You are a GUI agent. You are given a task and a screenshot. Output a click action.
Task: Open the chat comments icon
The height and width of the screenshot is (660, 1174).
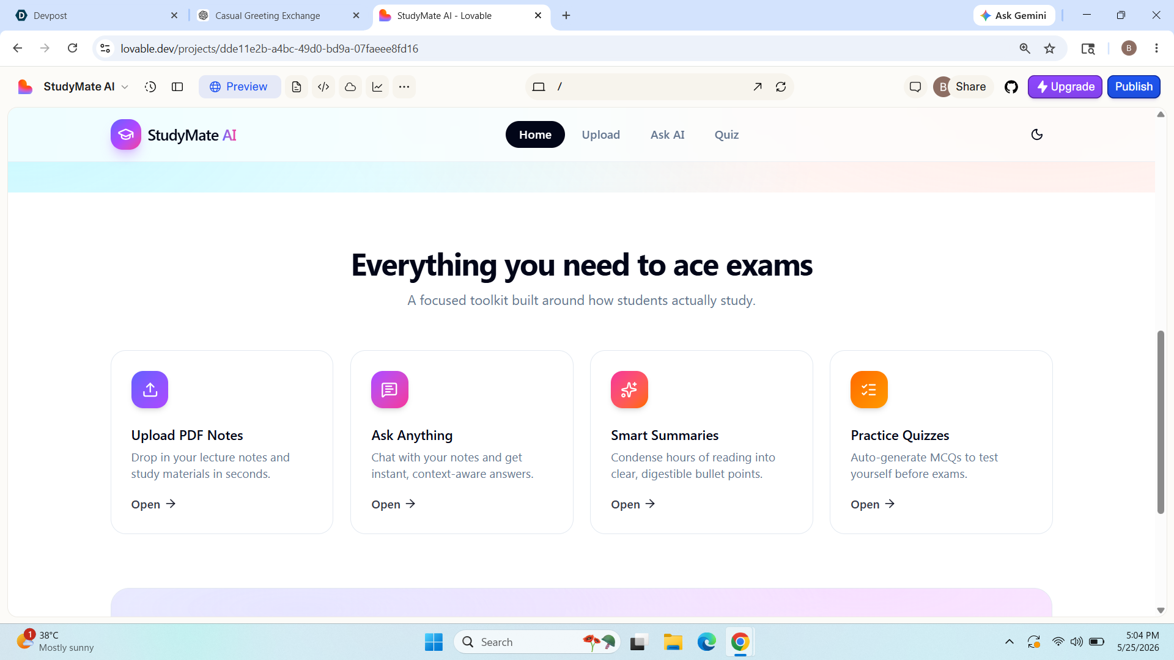coord(915,87)
